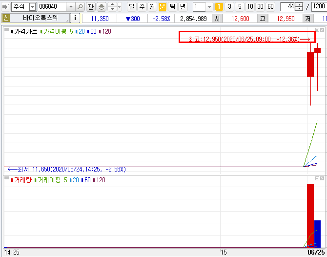Decrease bar count with spinner down arrow

tap(299, 9)
